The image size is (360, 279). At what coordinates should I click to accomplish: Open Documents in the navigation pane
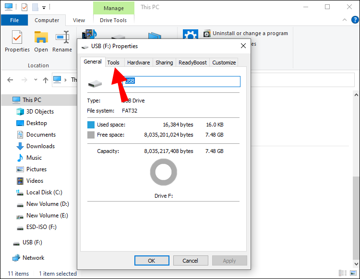[36, 135]
